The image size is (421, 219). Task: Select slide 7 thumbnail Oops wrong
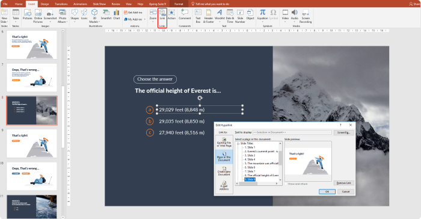pos(32,78)
